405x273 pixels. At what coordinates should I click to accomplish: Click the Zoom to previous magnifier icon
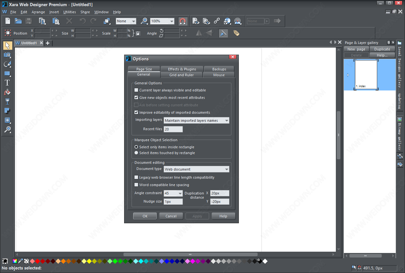144,21
